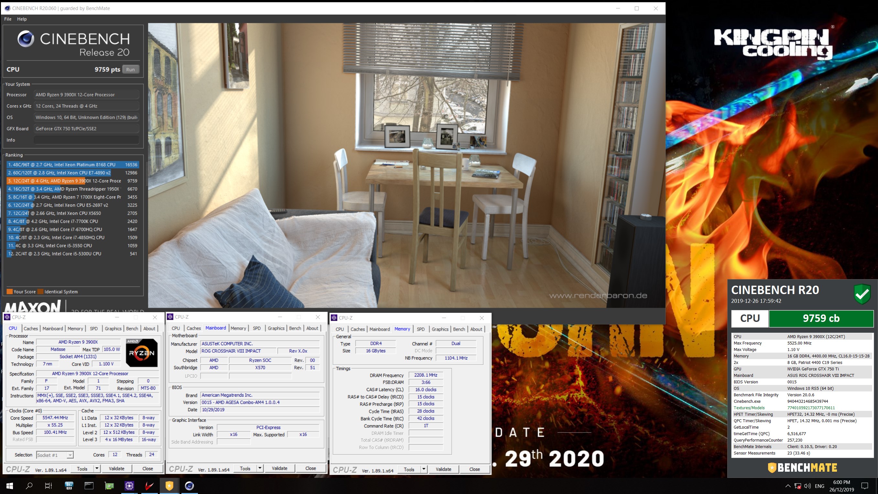Image resolution: width=878 pixels, height=494 pixels.
Task: Open Mainboard tab in first CPU-Z window
Action: click(x=52, y=328)
